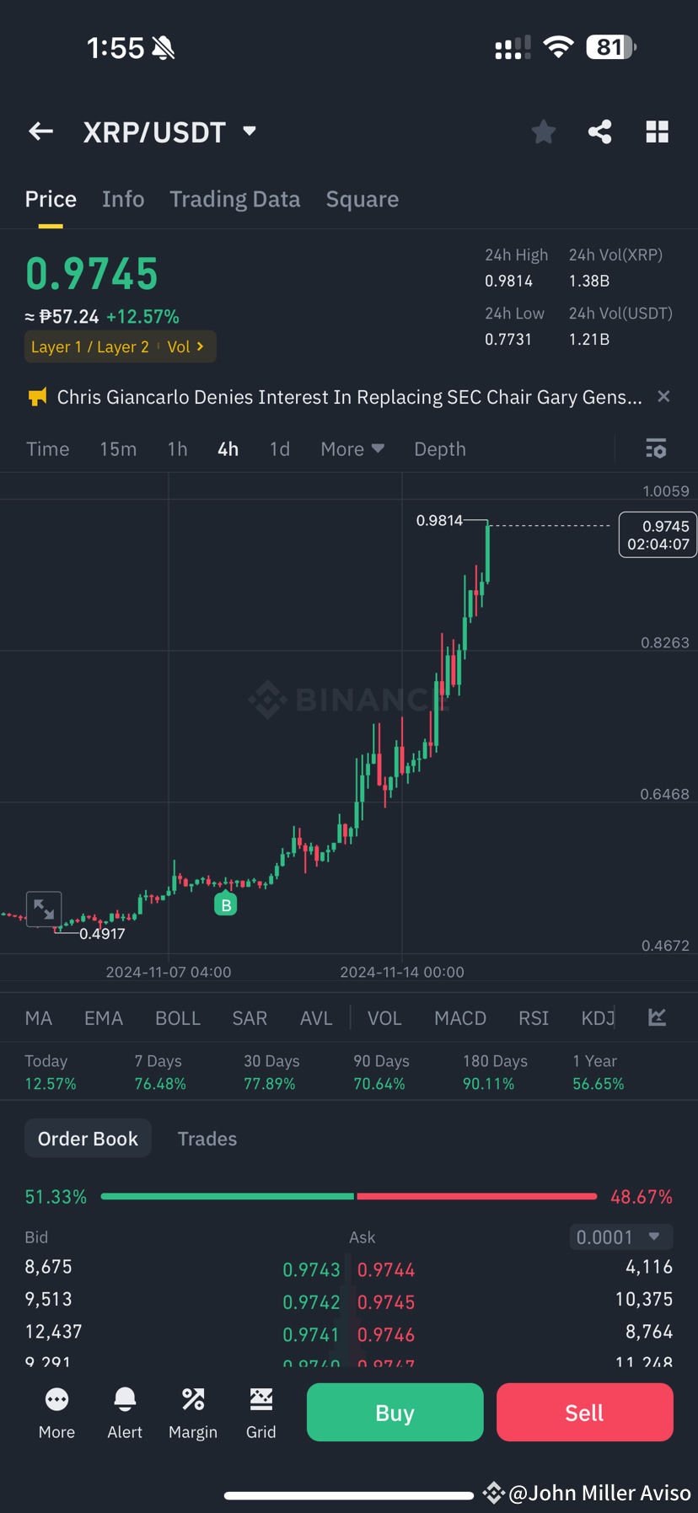Favorite XRP/USDT with the star icon
698x1513 pixels.
click(x=543, y=131)
